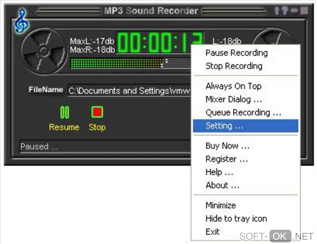Screen dimensions: 317x244
Task: Open Mixer Dialog from the menu
Action: click(x=246, y=99)
